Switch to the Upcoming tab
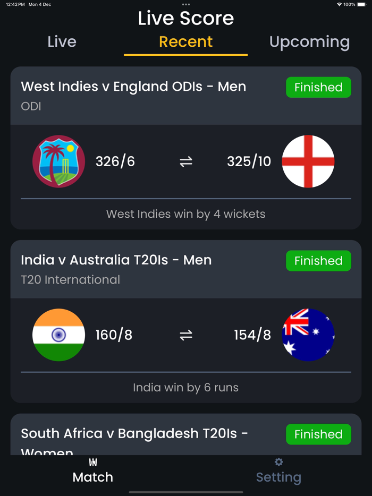 (x=310, y=41)
